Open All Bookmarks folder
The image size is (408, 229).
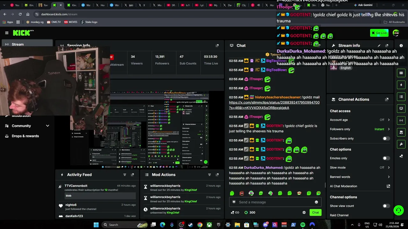point(394,22)
